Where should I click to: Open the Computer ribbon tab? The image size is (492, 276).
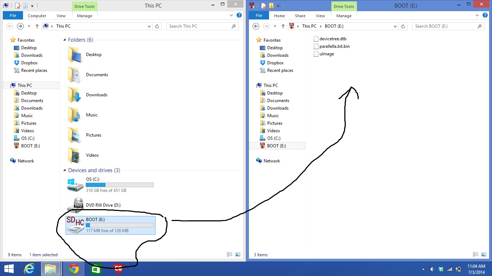coord(37,16)
